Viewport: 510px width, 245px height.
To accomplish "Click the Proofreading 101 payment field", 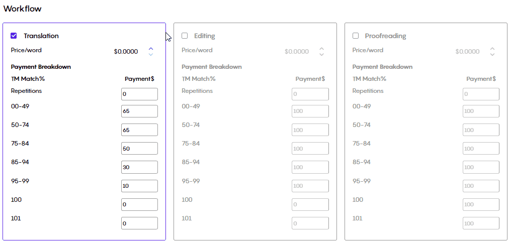I will click(x=481, y=223).
